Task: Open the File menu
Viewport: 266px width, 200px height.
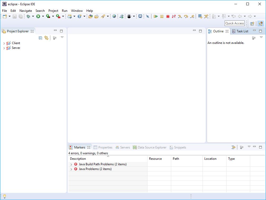Action: pyautogui.click(x=4, y=11)
